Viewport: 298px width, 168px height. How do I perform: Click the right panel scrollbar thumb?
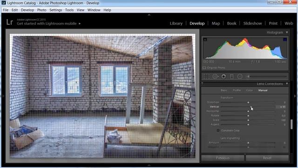coord(291,124)
